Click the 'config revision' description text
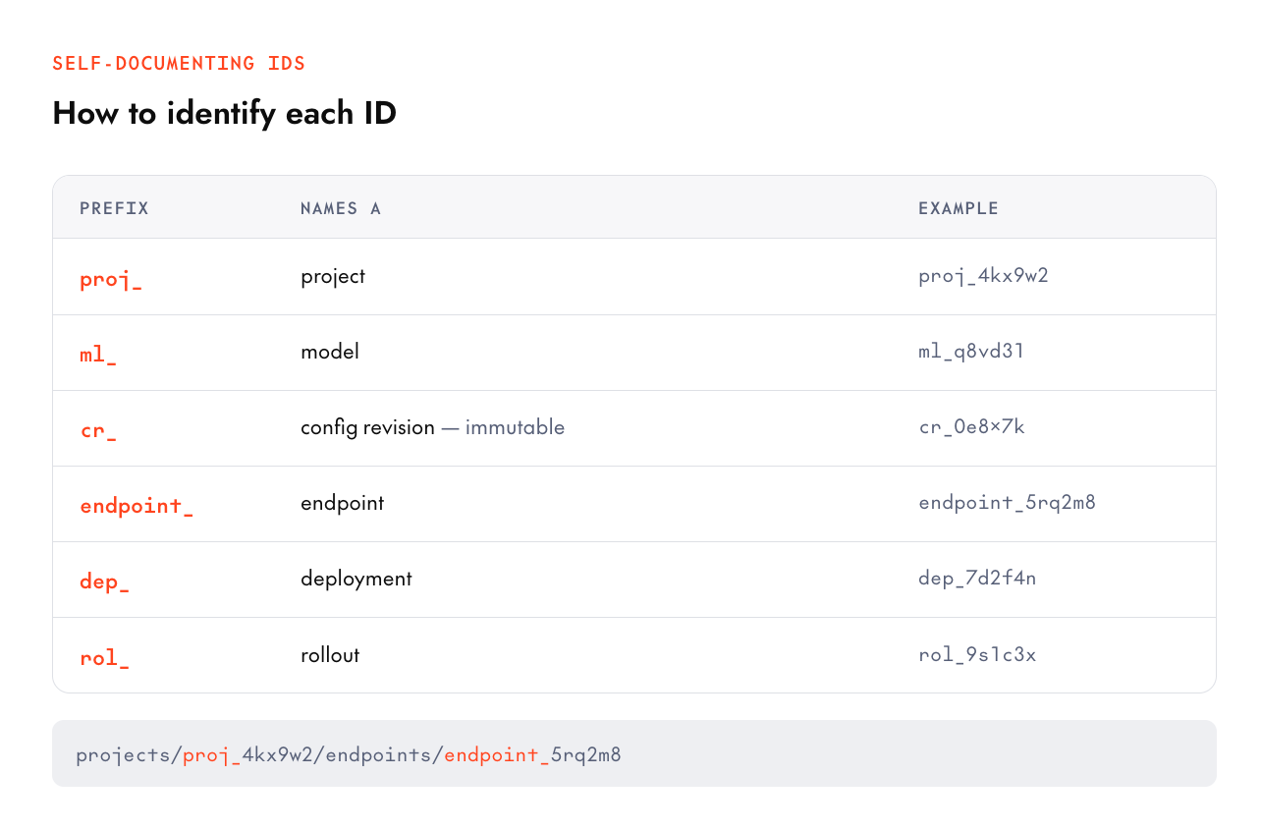1261x831 pixels. point(367,427)
